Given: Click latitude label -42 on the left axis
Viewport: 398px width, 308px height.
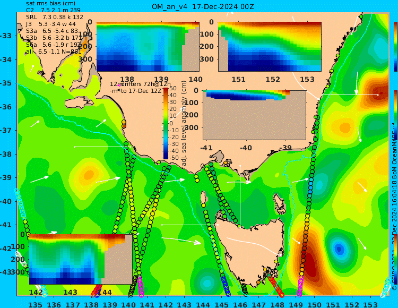Looking at the screenshot, I should click(x=6, y=249).
